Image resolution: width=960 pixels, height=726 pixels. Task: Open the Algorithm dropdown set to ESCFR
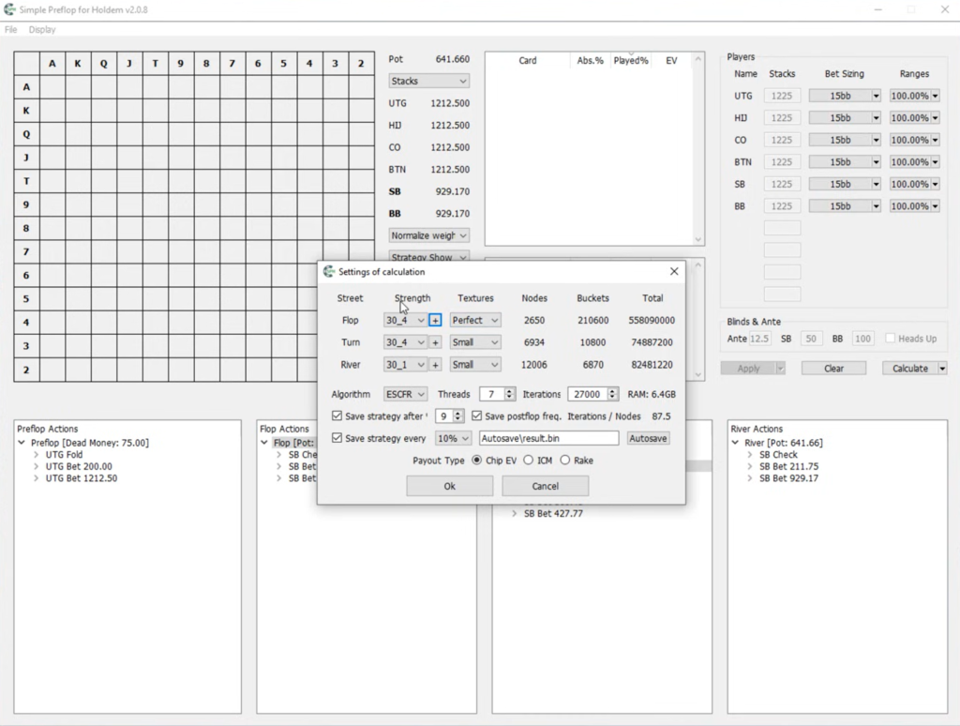(405, 394)
